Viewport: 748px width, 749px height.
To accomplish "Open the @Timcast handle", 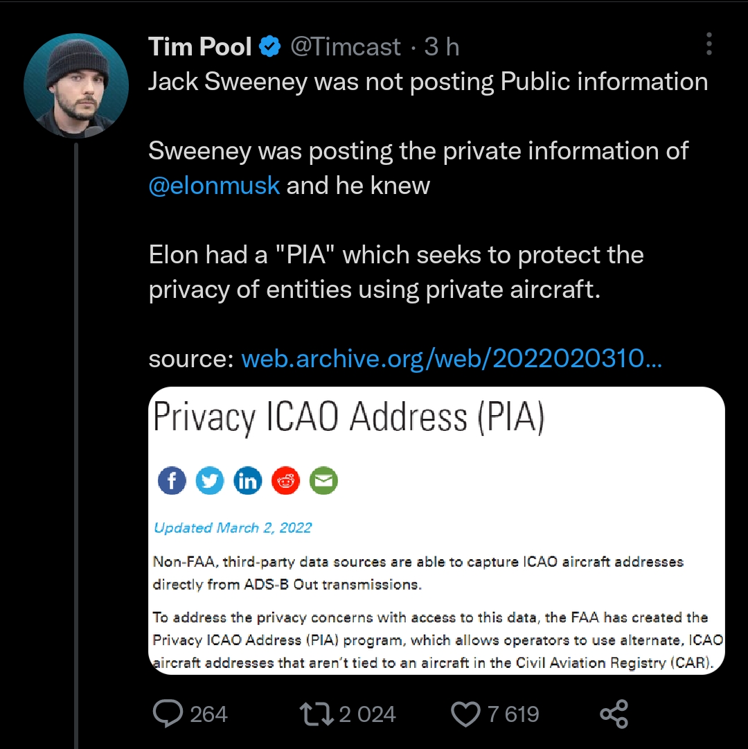I will click(x=345, y=46).
